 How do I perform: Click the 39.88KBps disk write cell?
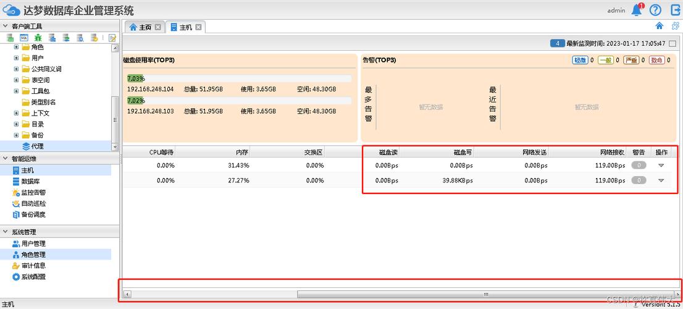tap(456, 180)
